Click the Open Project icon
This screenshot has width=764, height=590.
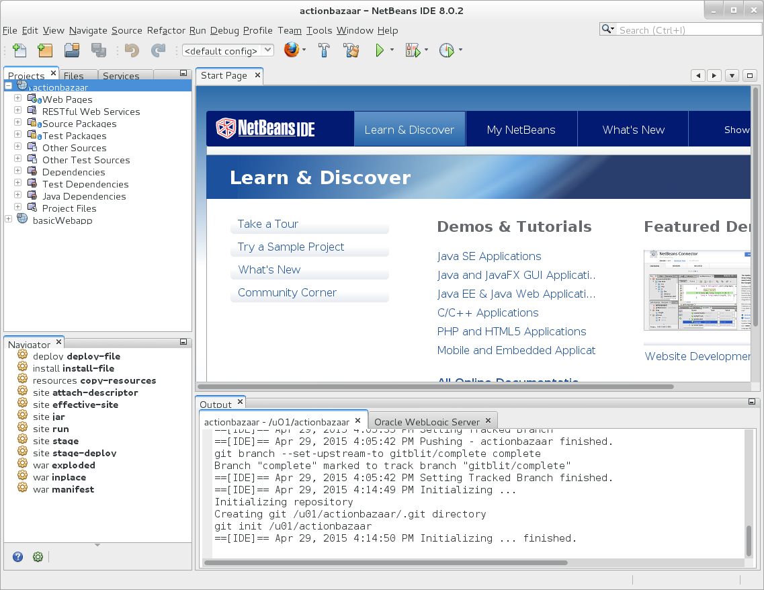point(71,50)
